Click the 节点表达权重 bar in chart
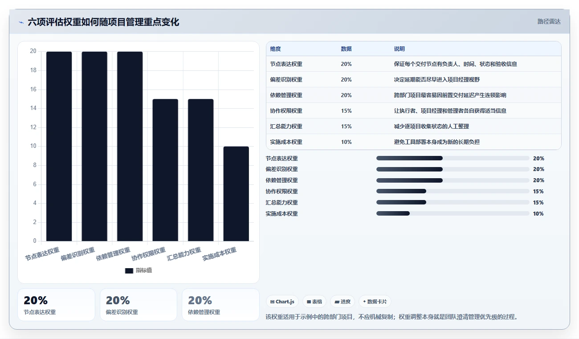Screen dimensions: 579x339 pos(59,146)
